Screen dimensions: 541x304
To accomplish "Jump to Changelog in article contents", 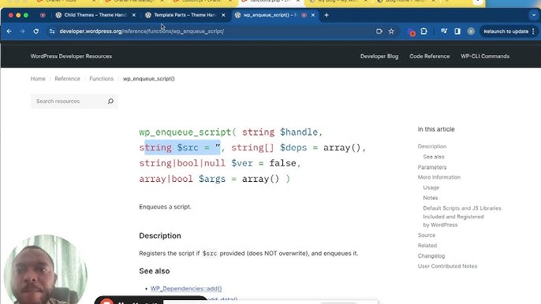I will click(x=431, y=256).
